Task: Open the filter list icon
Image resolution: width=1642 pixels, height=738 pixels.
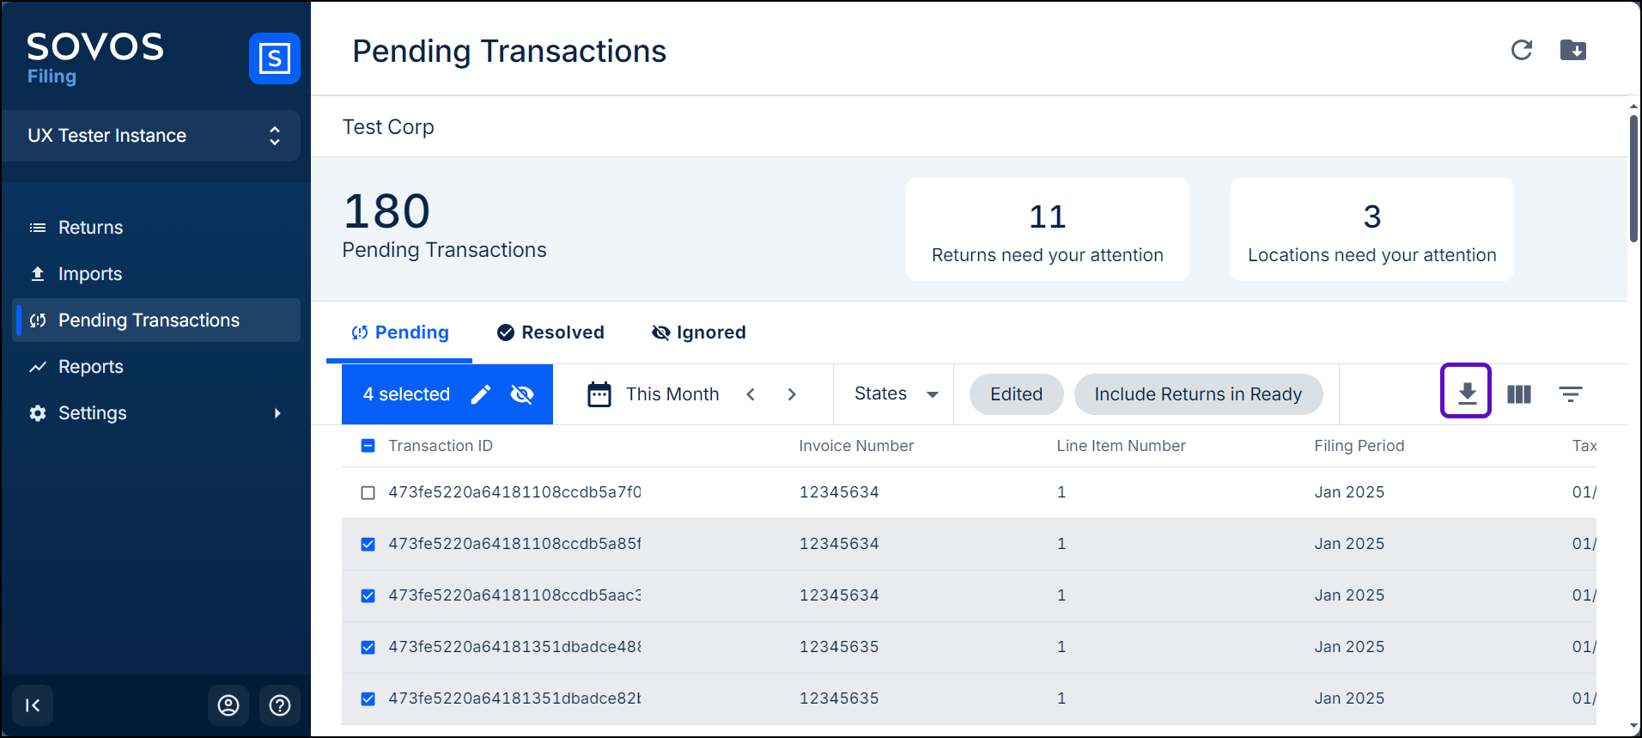Action: click(x=1571, y=393)
